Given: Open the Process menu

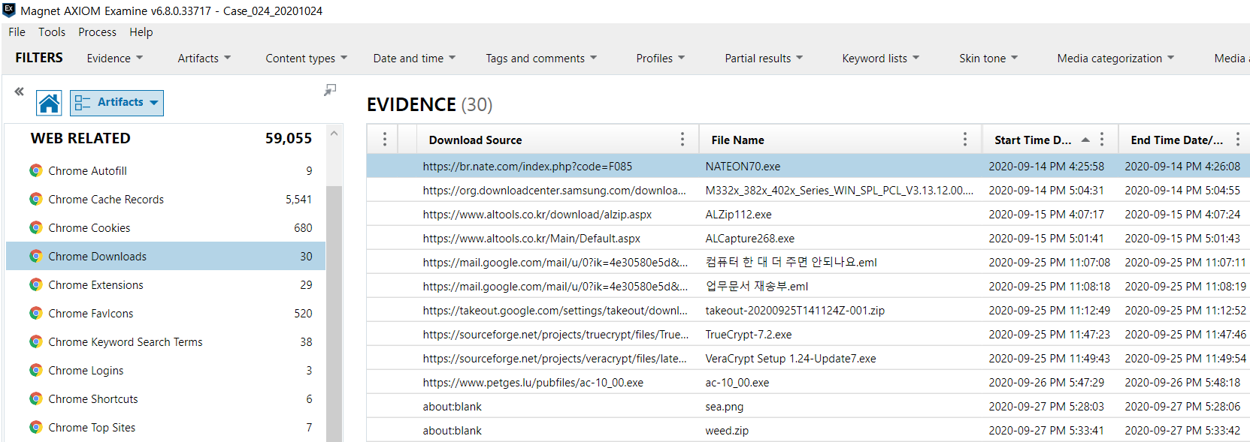Looking at the screenshot, I should [97, 32].
